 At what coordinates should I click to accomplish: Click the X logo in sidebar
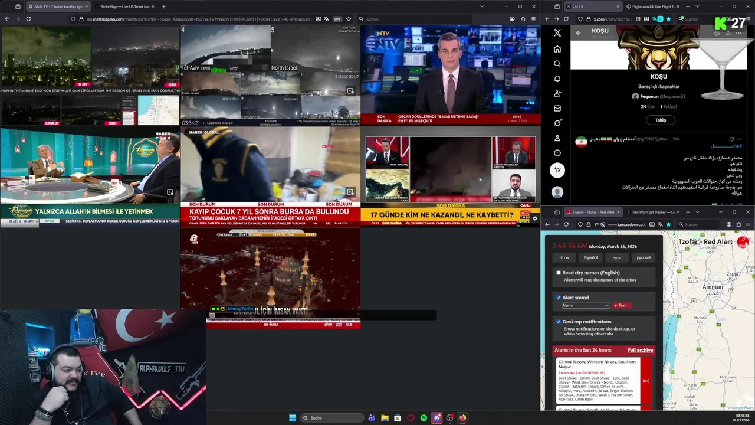(557, 33)
